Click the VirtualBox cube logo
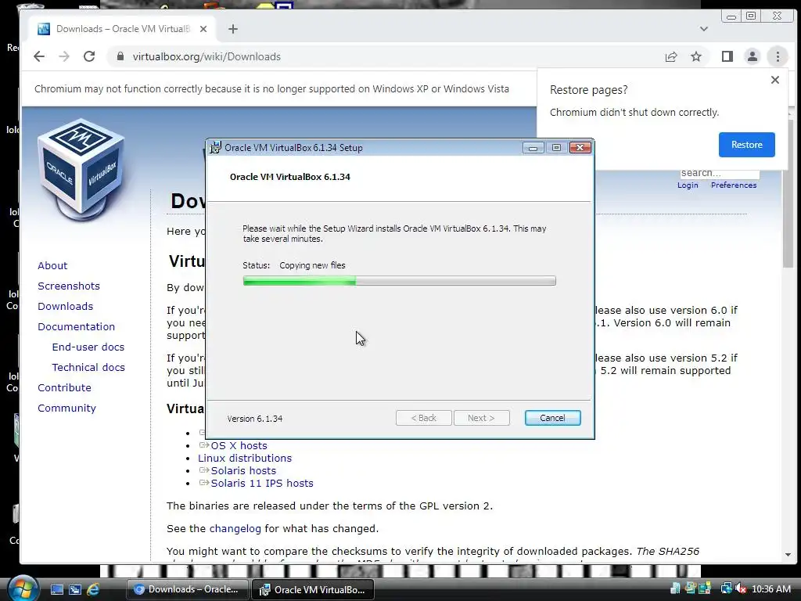Screen dimensions: 801x601 [x=81, y=170]
